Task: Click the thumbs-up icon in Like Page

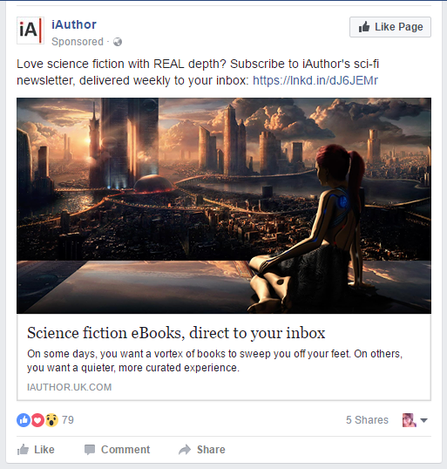Action: coord(364,27)
